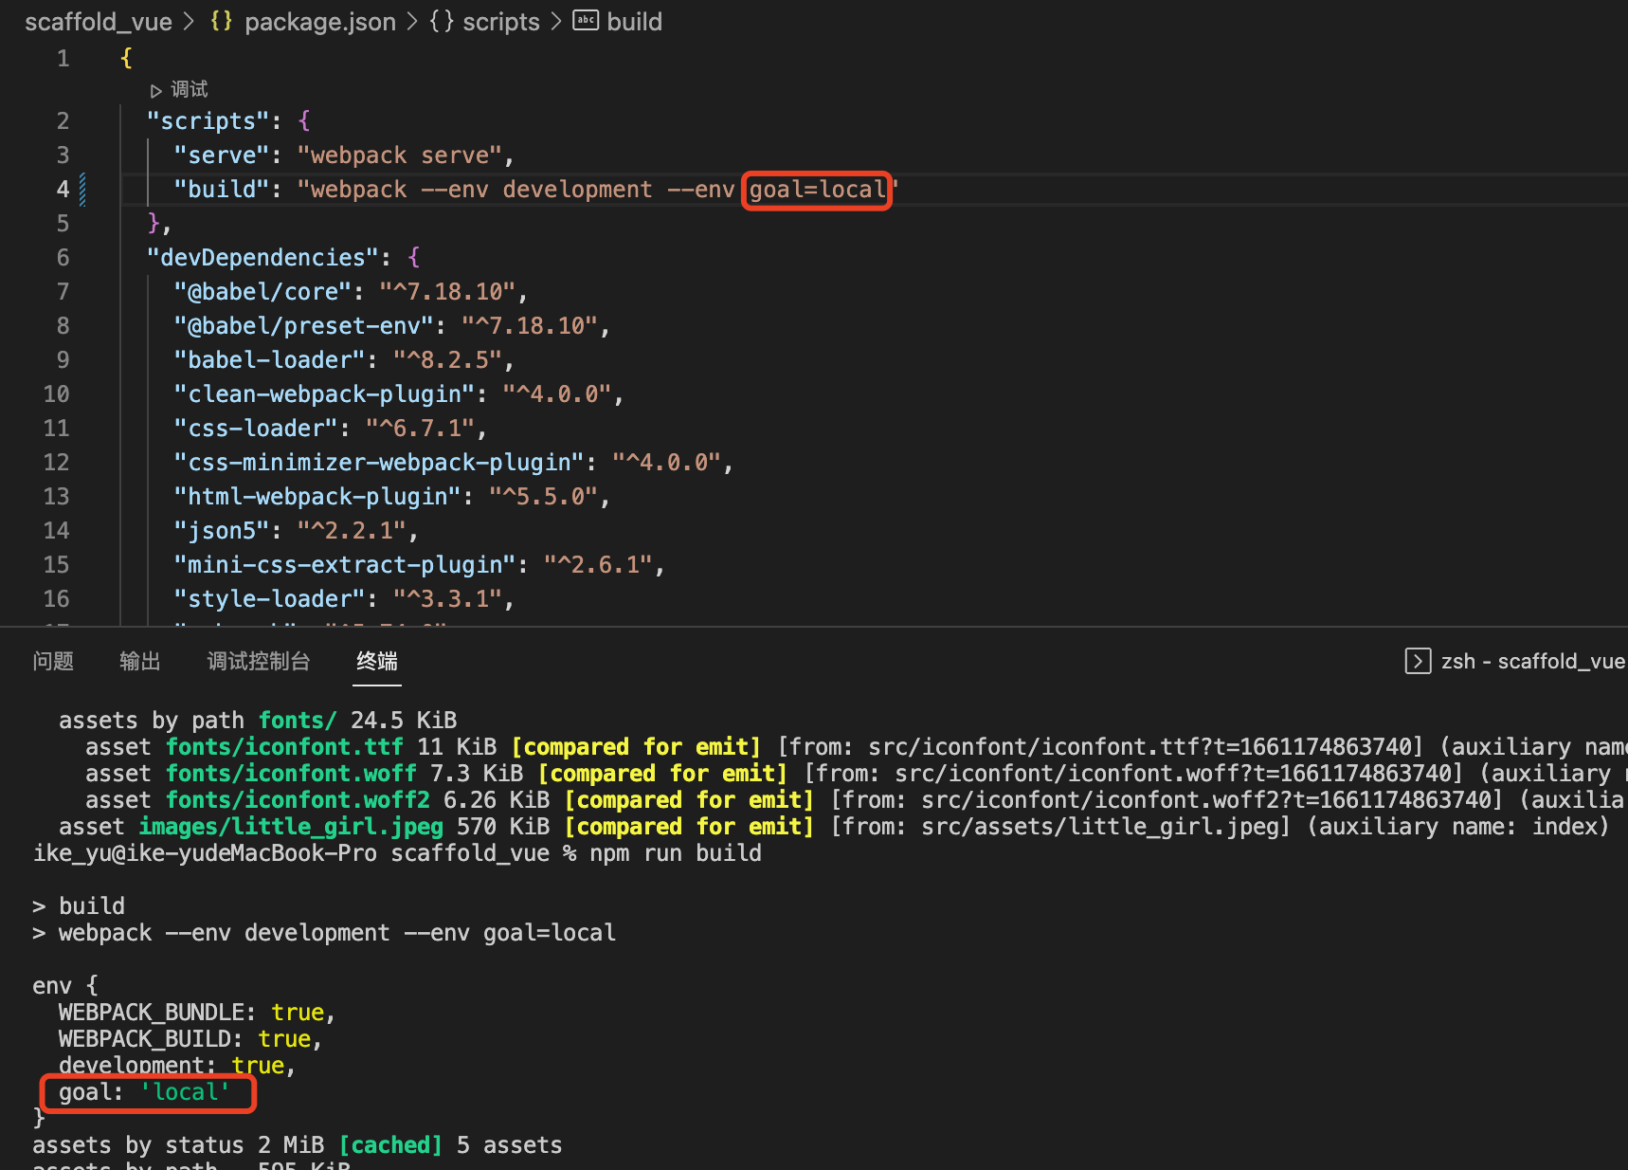Open the 调试控制台 panel tab
Image resolution: width=1628 pixels, height=1170 pixels.
coord(259,661)
